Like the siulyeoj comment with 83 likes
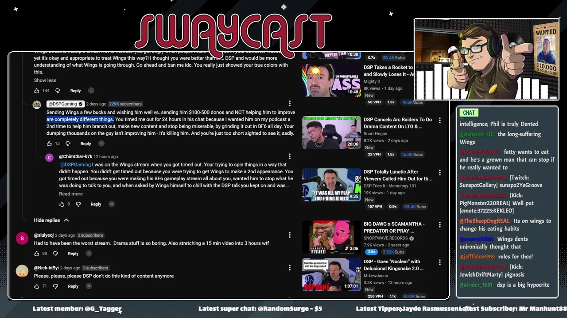The image size is (567, 318). pos(37,254)
